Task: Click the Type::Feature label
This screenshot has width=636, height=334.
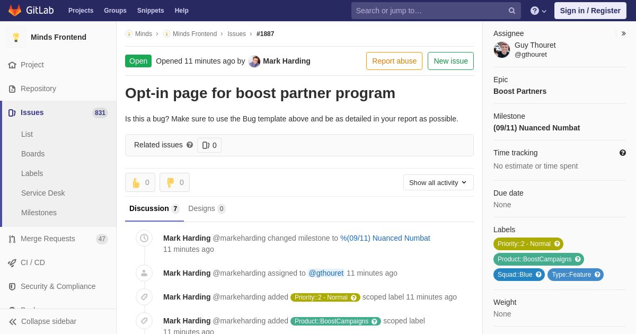Action: (x=576, y=275)
